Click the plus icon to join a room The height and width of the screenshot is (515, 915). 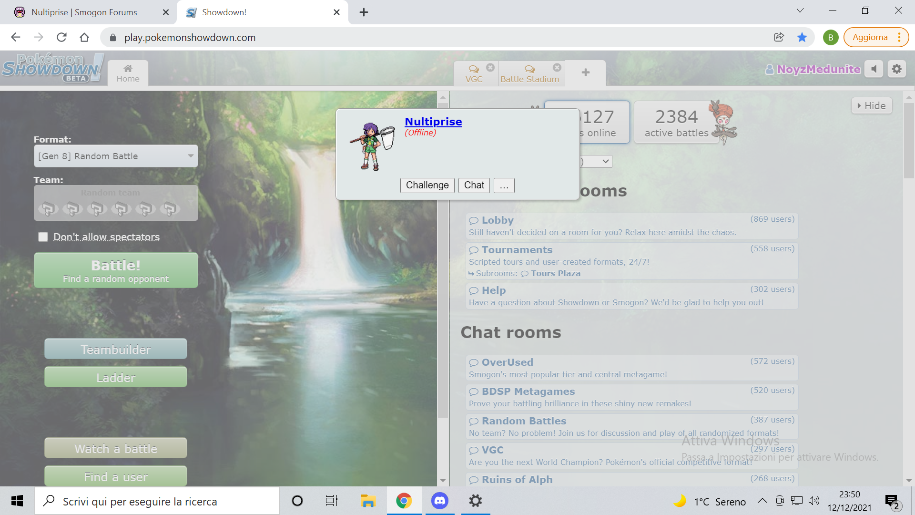click(585, 72)
